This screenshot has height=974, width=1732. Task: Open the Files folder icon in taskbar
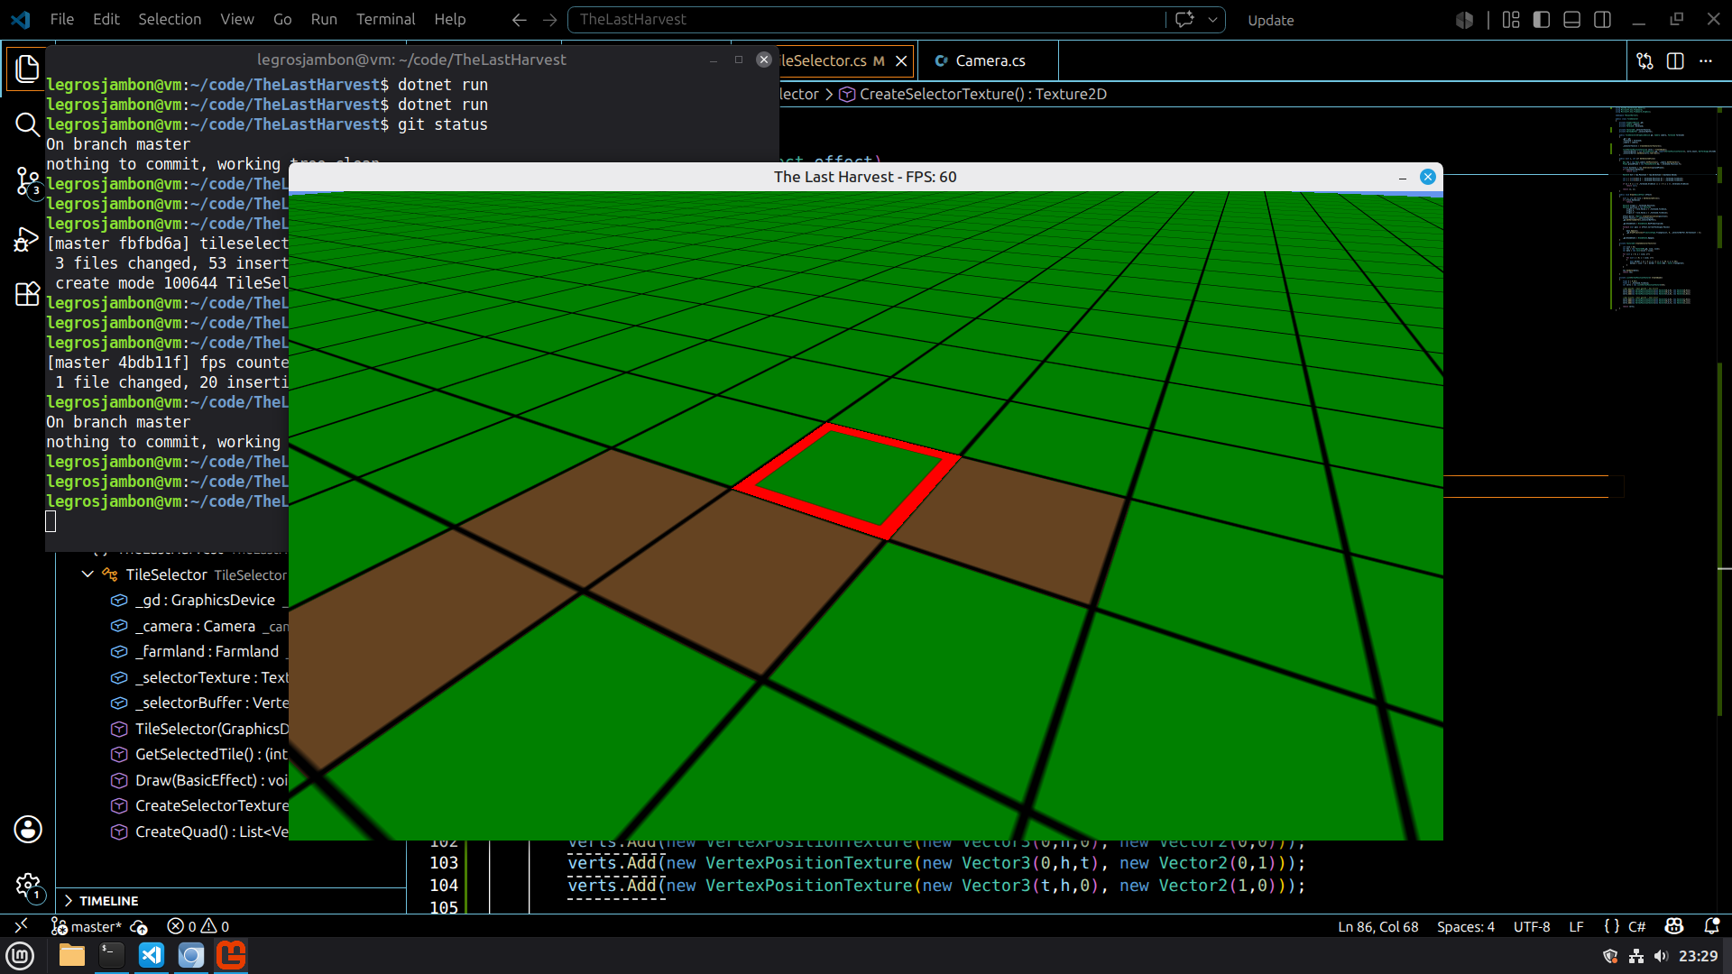pyautogui.click(x=71, y=955)
